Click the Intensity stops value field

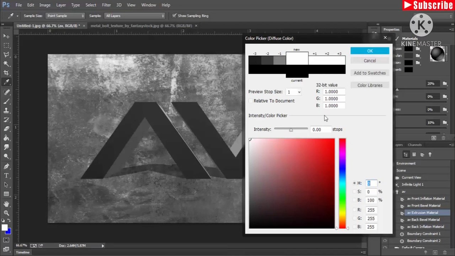[320, 130]
